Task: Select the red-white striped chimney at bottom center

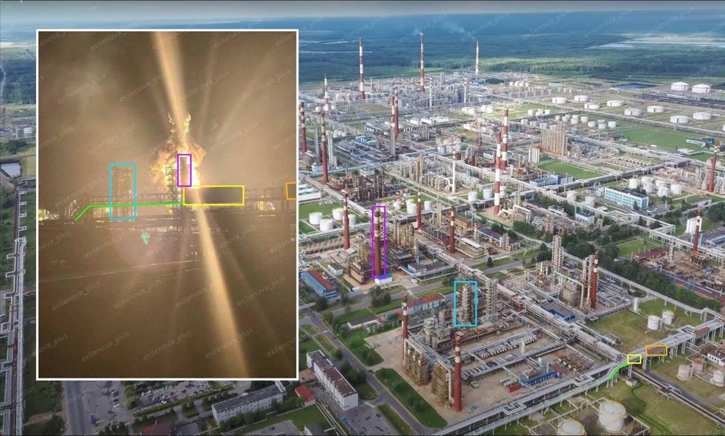Action: click(x=457, y=373)
